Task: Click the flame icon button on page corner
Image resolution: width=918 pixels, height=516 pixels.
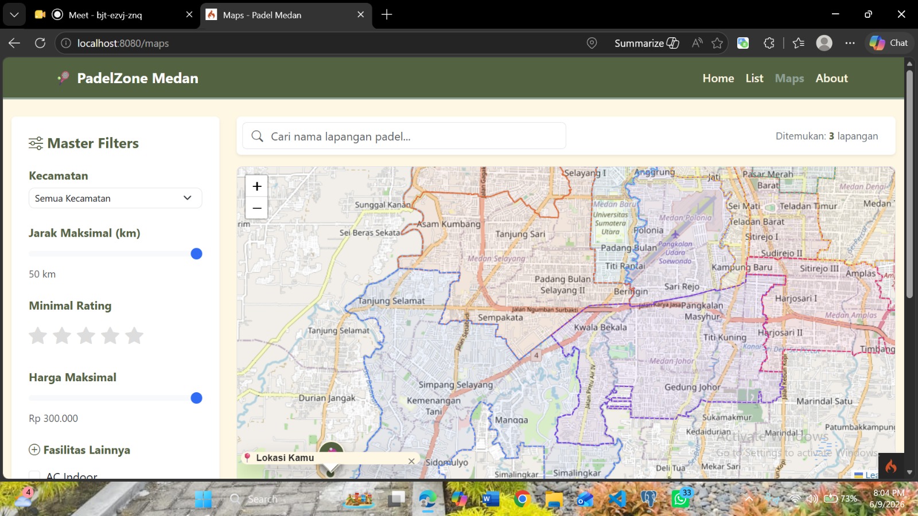Action: point(891,466)
